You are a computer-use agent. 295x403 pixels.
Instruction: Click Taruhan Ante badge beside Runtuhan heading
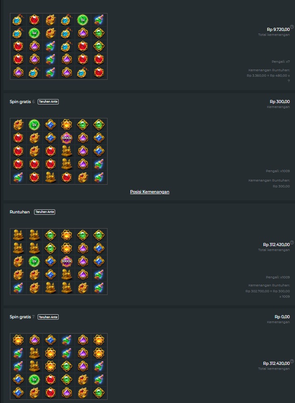[x=45, y=212]
